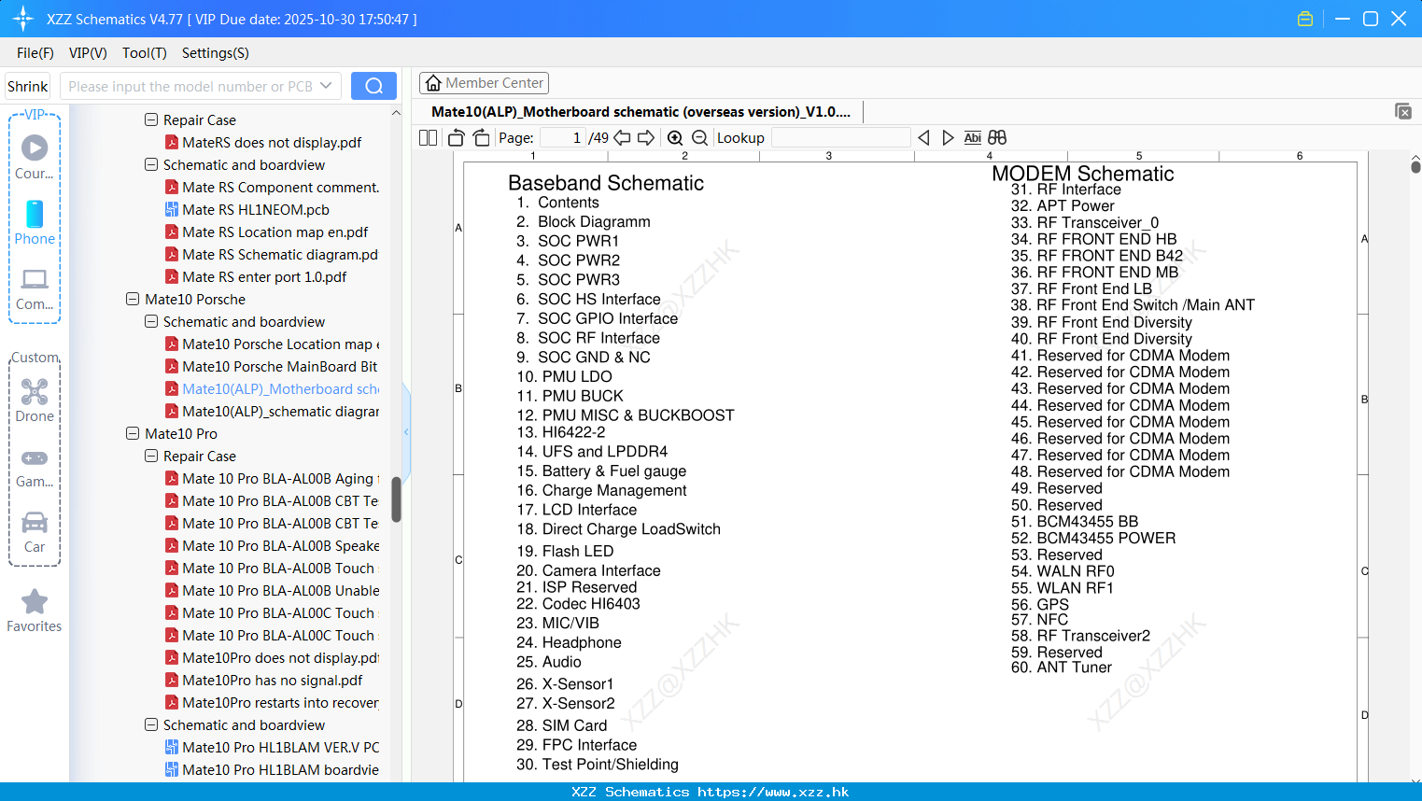
Task: Open Mate RS Location map en.pdf
Action: click(x=267, y=232)
